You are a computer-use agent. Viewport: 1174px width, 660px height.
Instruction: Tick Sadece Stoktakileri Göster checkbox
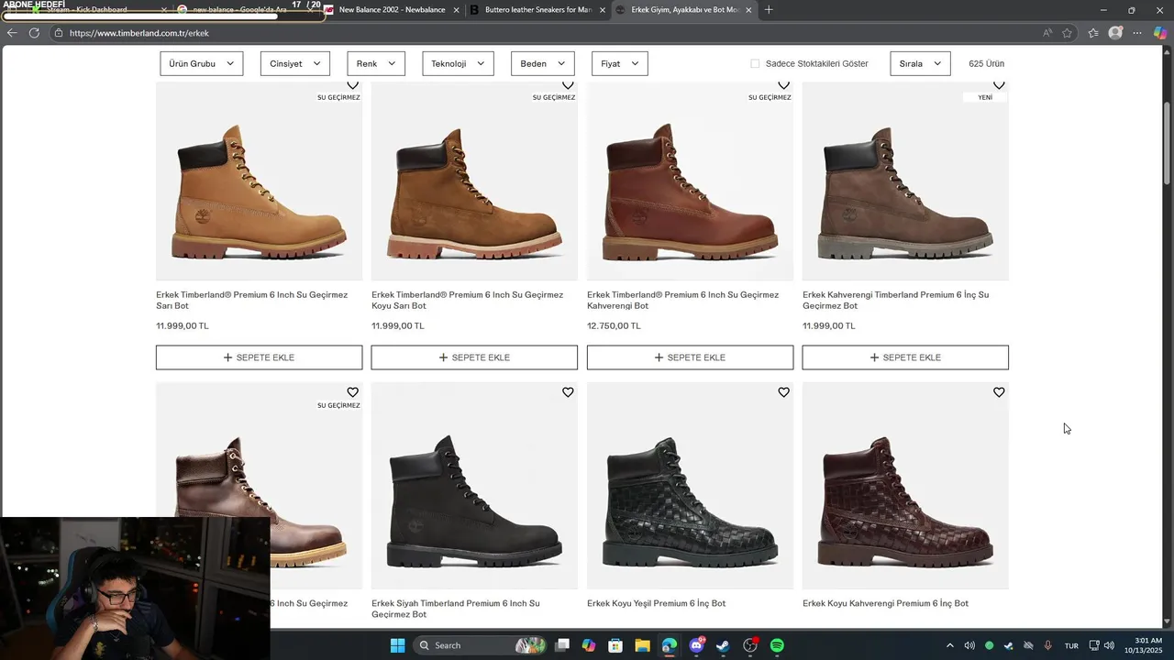[755, 63]
